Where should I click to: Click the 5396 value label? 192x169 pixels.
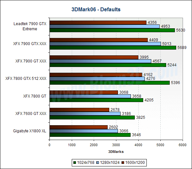[176, 83]
